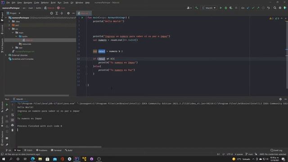288x162 pixels.
Task: Run MainKt with the green play button in the top toolbar
Action: pos(221,8)
